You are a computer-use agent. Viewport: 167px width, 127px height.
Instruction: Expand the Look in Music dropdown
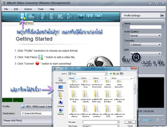[x=106, y=74]
